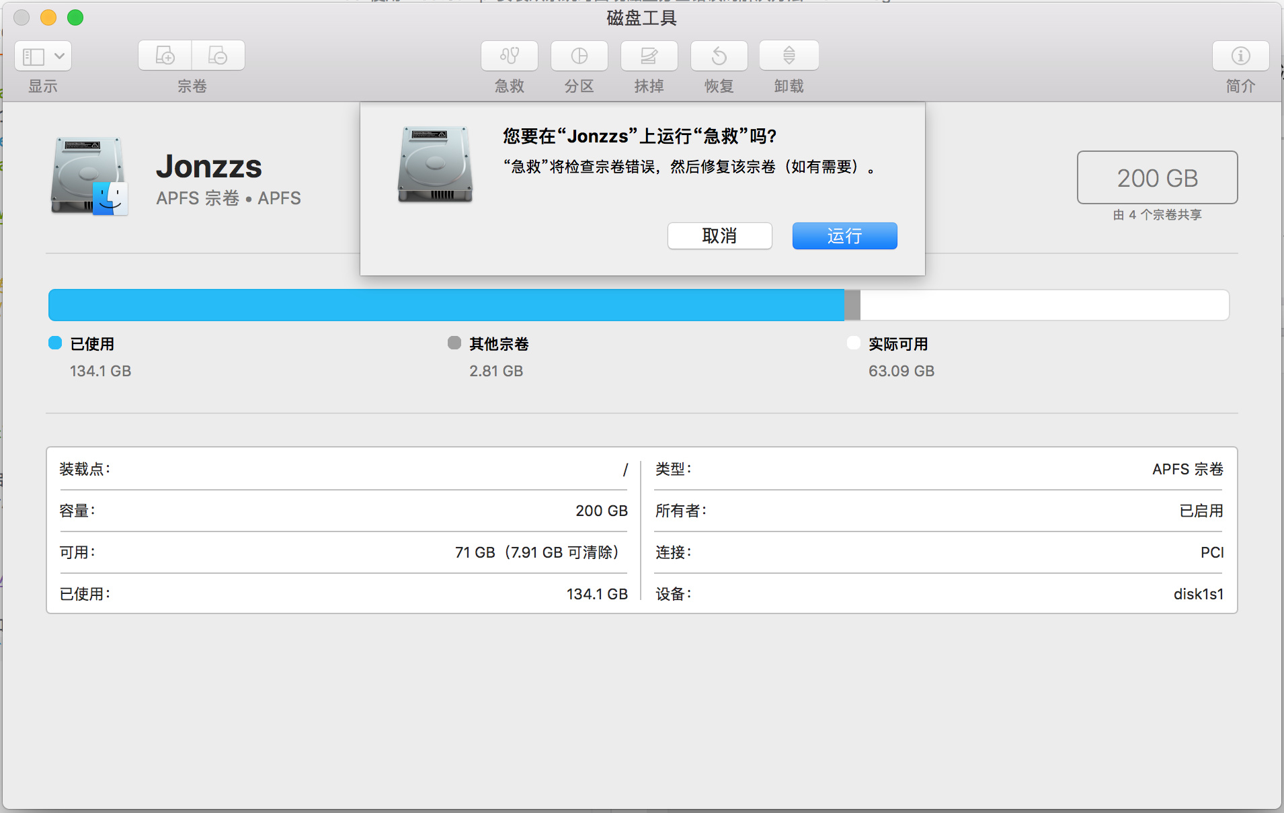The image size is (1284, 813).
Task: Click the gray other-volumes bar segment
Action: click(x=852, y=305)
